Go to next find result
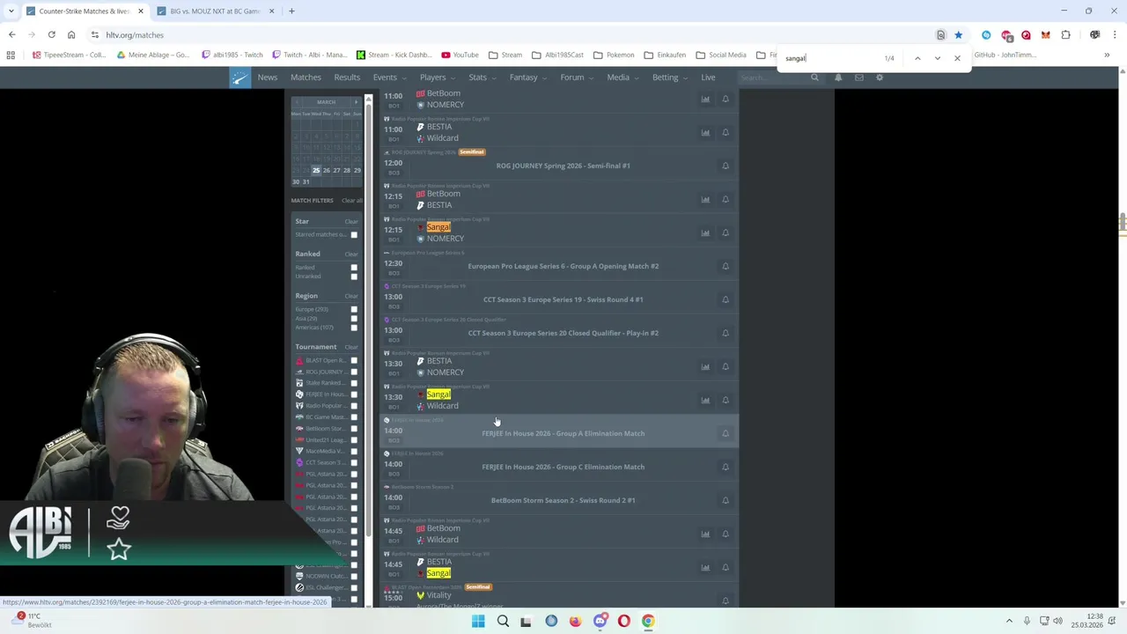Image resolution: width=1127 pixels, height=634 pixels. pyautogui.click(x=937, y=58)
